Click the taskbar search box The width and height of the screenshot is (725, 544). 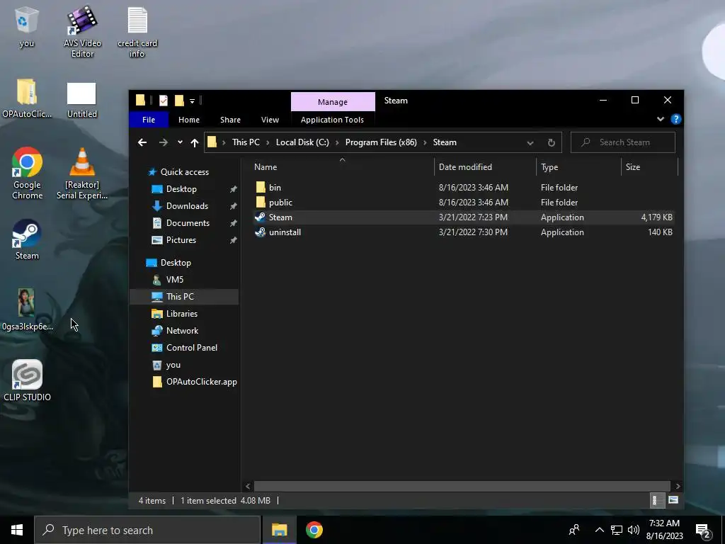tap(147, 530)
